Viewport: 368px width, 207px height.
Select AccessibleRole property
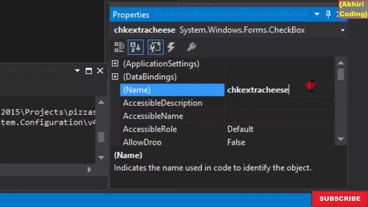[149, 129]
